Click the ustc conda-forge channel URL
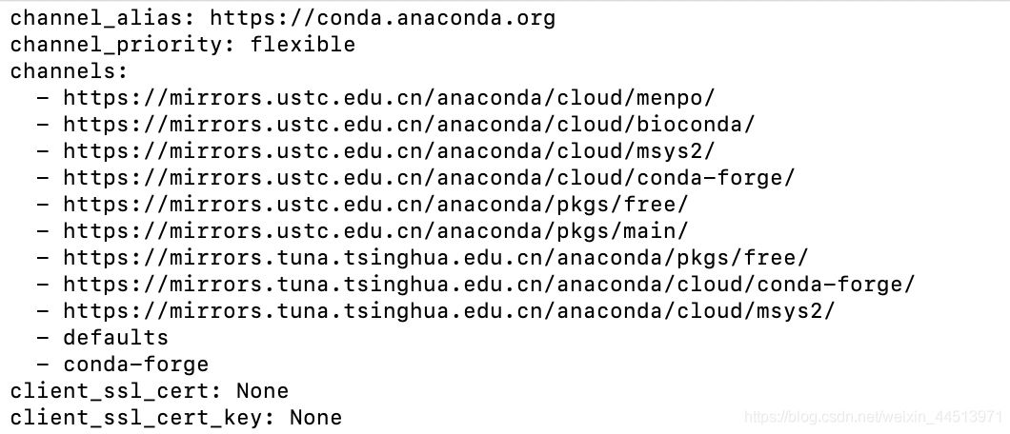Viewport: 1010px width, 434px height. point(429,177)
